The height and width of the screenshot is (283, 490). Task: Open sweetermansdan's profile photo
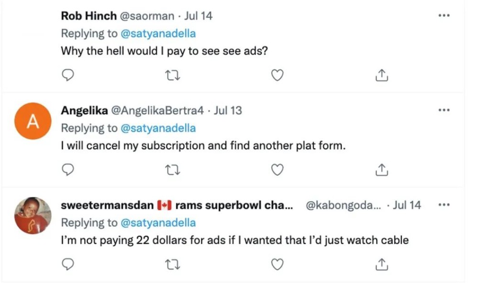33,216
